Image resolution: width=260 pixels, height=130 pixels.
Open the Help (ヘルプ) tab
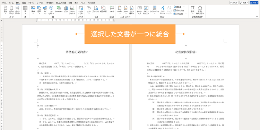[x=83, y=3]
